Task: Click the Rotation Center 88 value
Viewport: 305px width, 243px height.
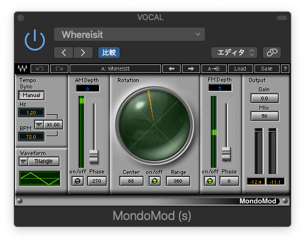Action: [131, 181]
